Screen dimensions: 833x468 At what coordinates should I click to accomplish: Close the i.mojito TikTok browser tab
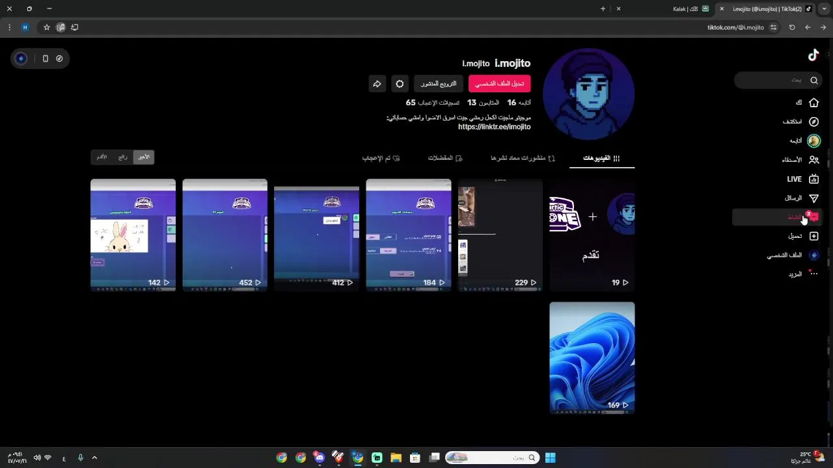click(722, 9)
